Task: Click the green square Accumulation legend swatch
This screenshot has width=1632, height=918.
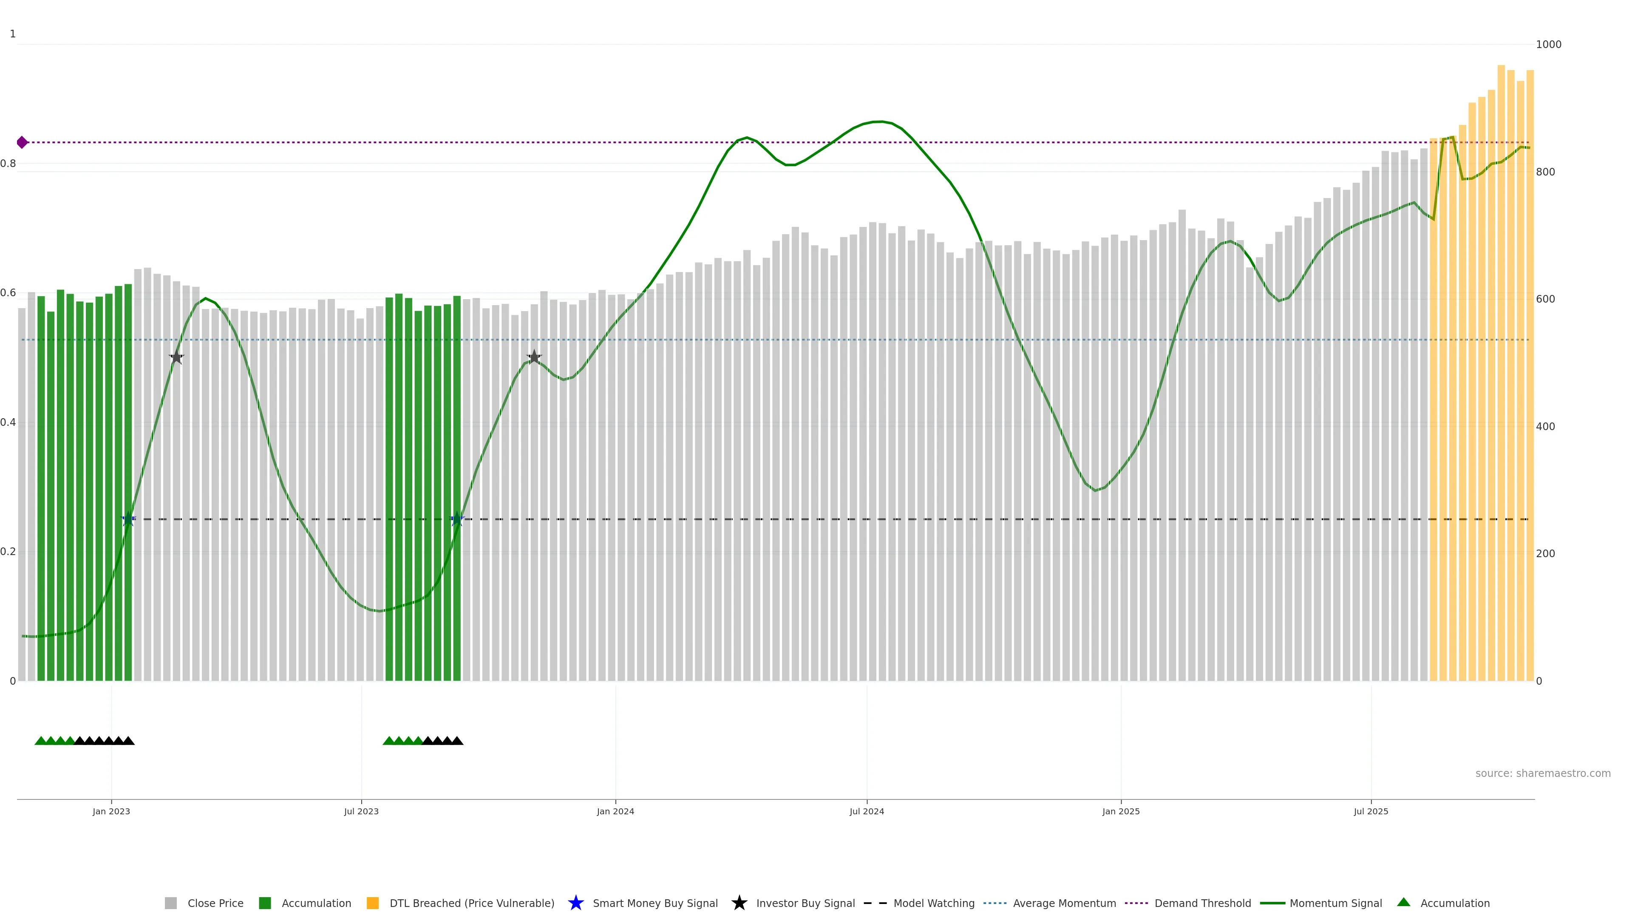Action: pos(265,904)
